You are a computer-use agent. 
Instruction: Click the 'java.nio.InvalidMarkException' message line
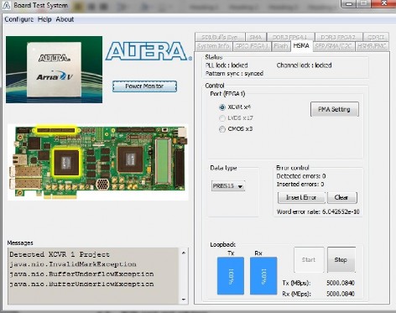[x=73, y=264]
